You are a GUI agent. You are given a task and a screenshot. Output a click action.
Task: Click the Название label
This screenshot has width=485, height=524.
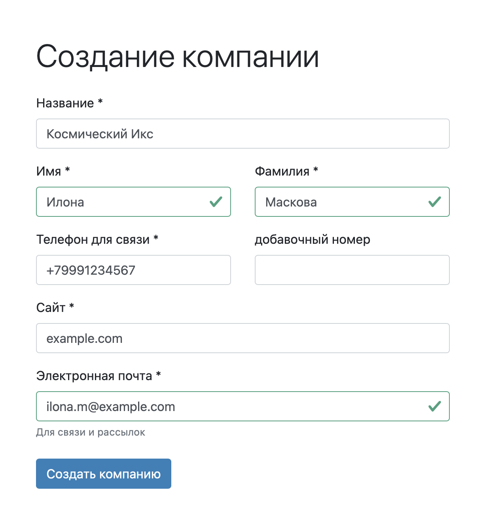[x=65, y=103]
